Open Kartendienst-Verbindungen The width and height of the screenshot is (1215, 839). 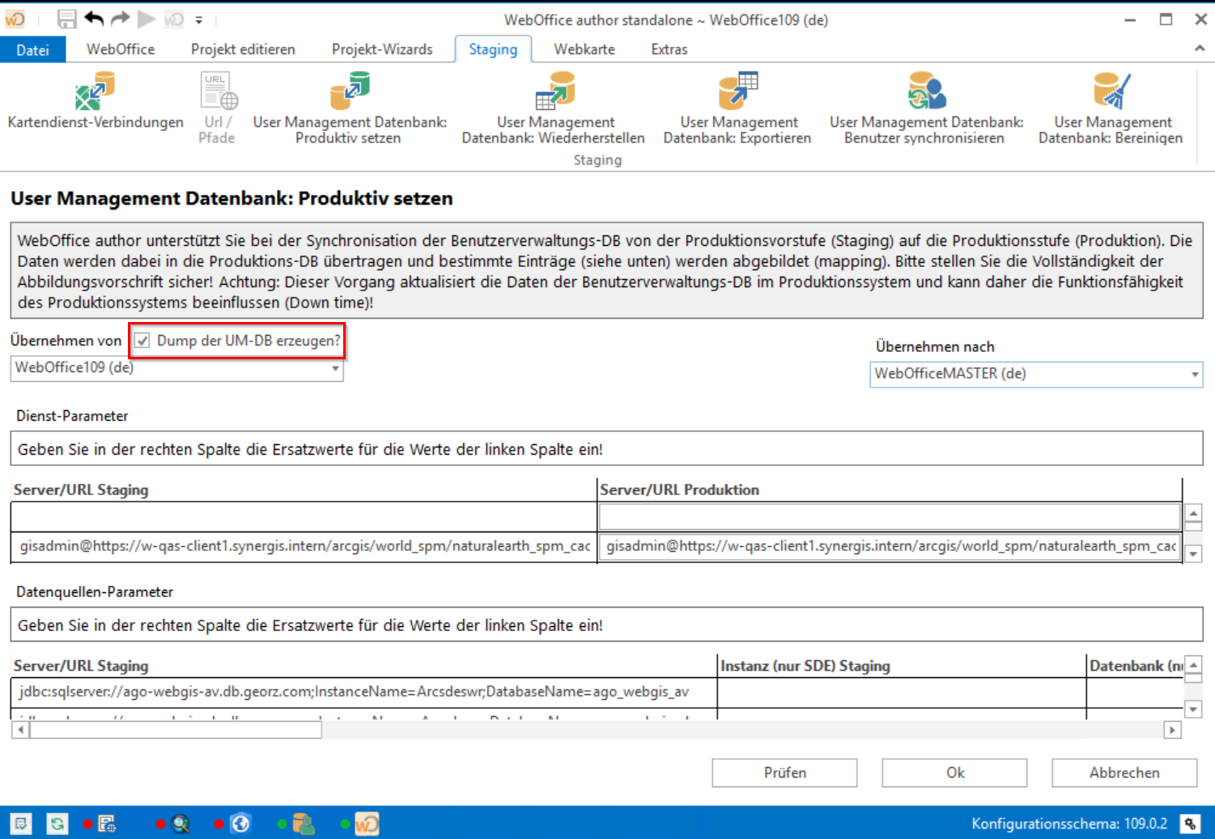click(94, 105)
